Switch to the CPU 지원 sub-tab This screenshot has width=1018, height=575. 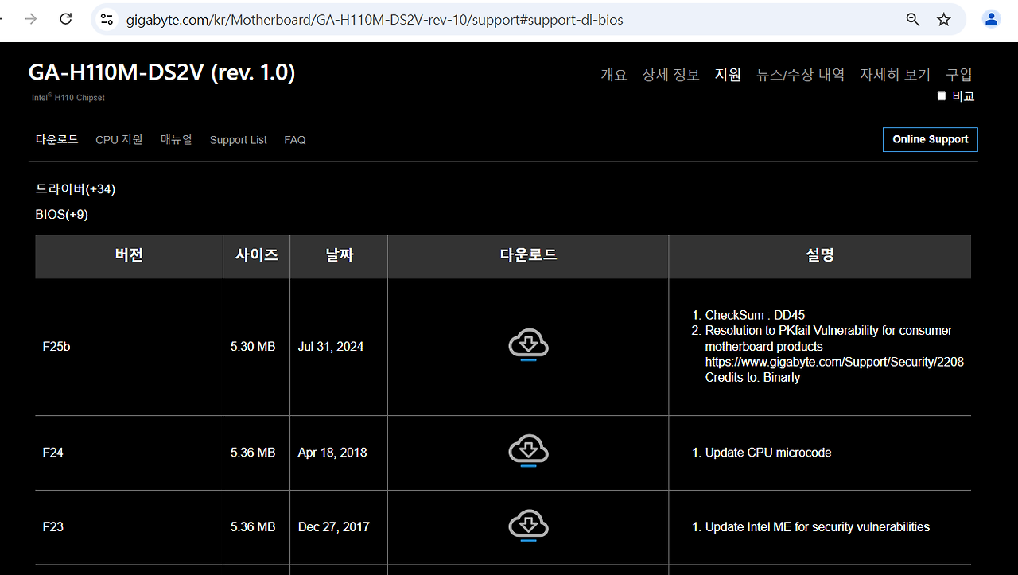(x=119, y=139)
